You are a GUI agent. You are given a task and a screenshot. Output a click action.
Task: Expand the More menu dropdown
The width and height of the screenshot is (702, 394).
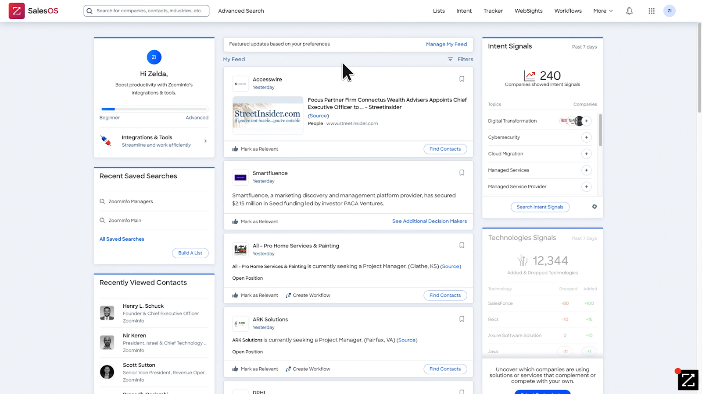(x=603, y=11)
